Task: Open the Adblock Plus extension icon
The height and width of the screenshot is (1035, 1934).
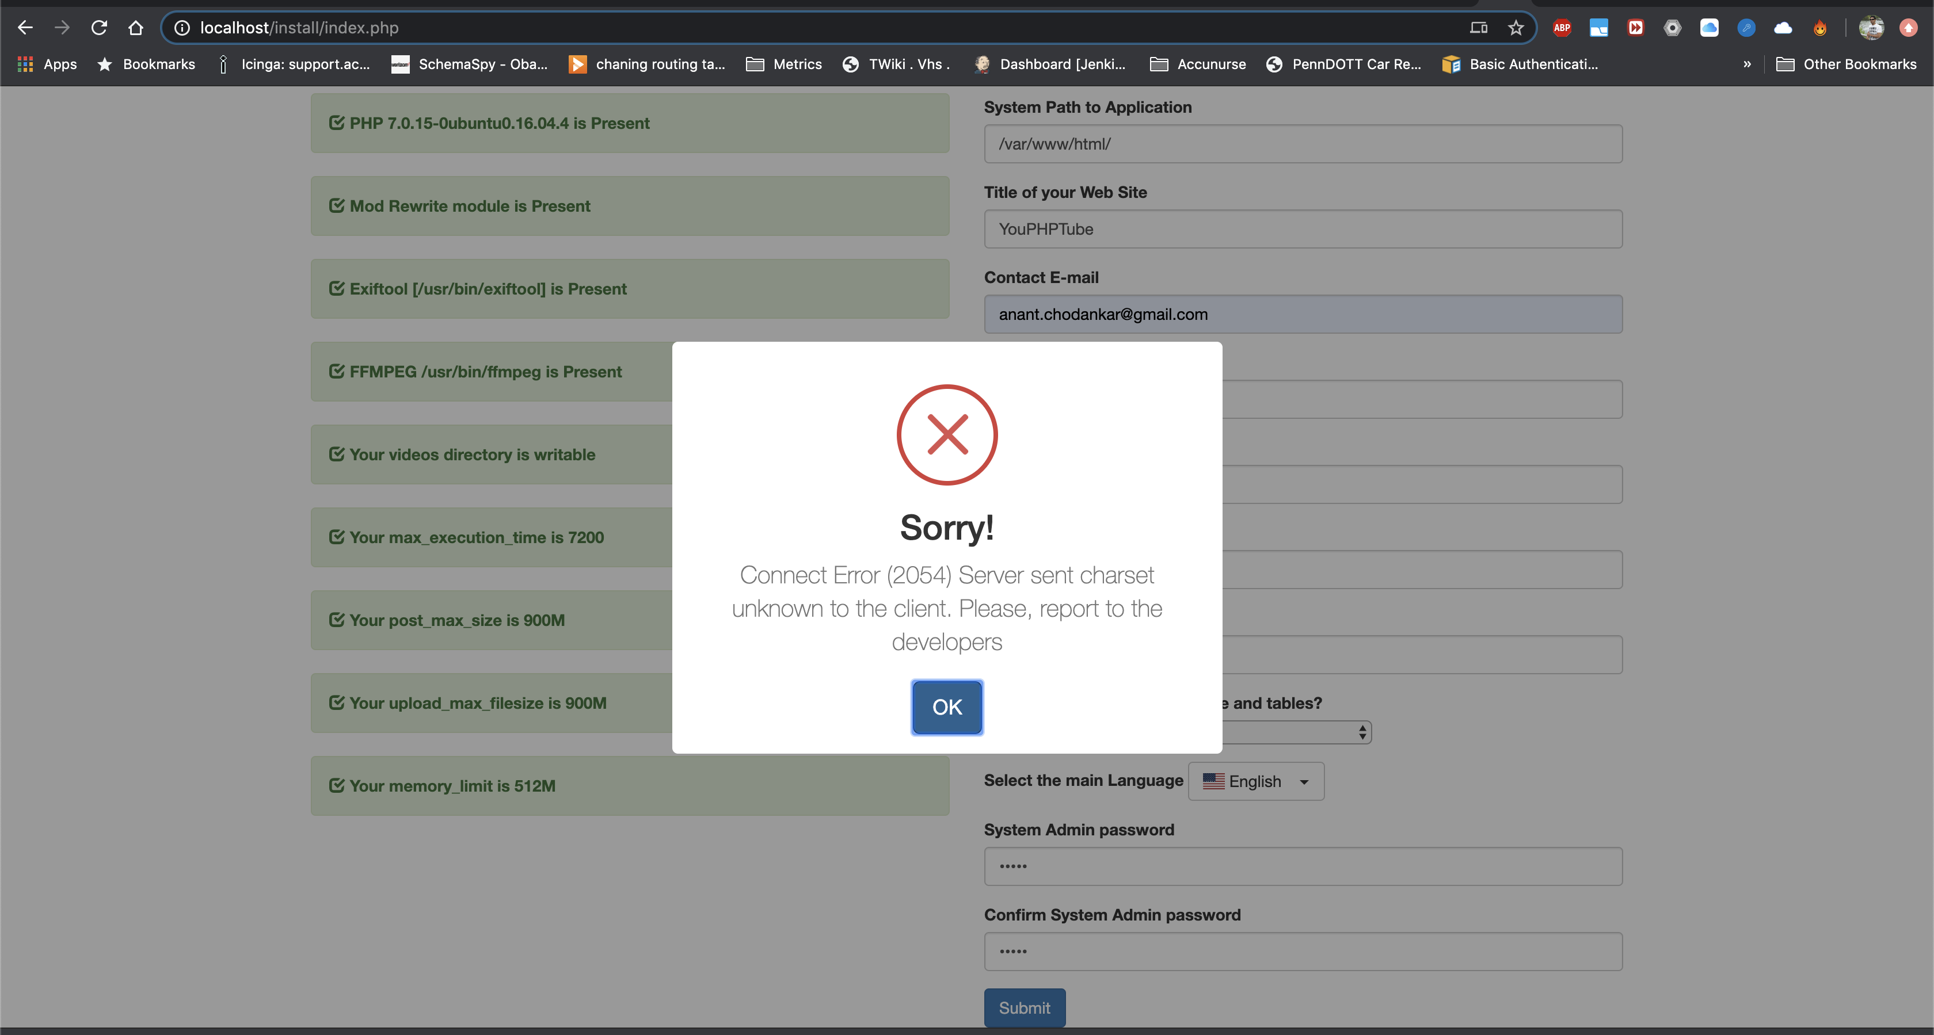Action: pyautogui.click(x=1562, y=28)
